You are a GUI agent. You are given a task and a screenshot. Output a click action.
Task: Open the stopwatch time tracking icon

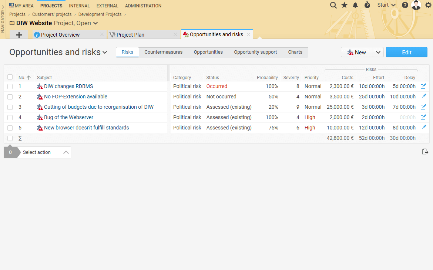click(x=367, y=5)
